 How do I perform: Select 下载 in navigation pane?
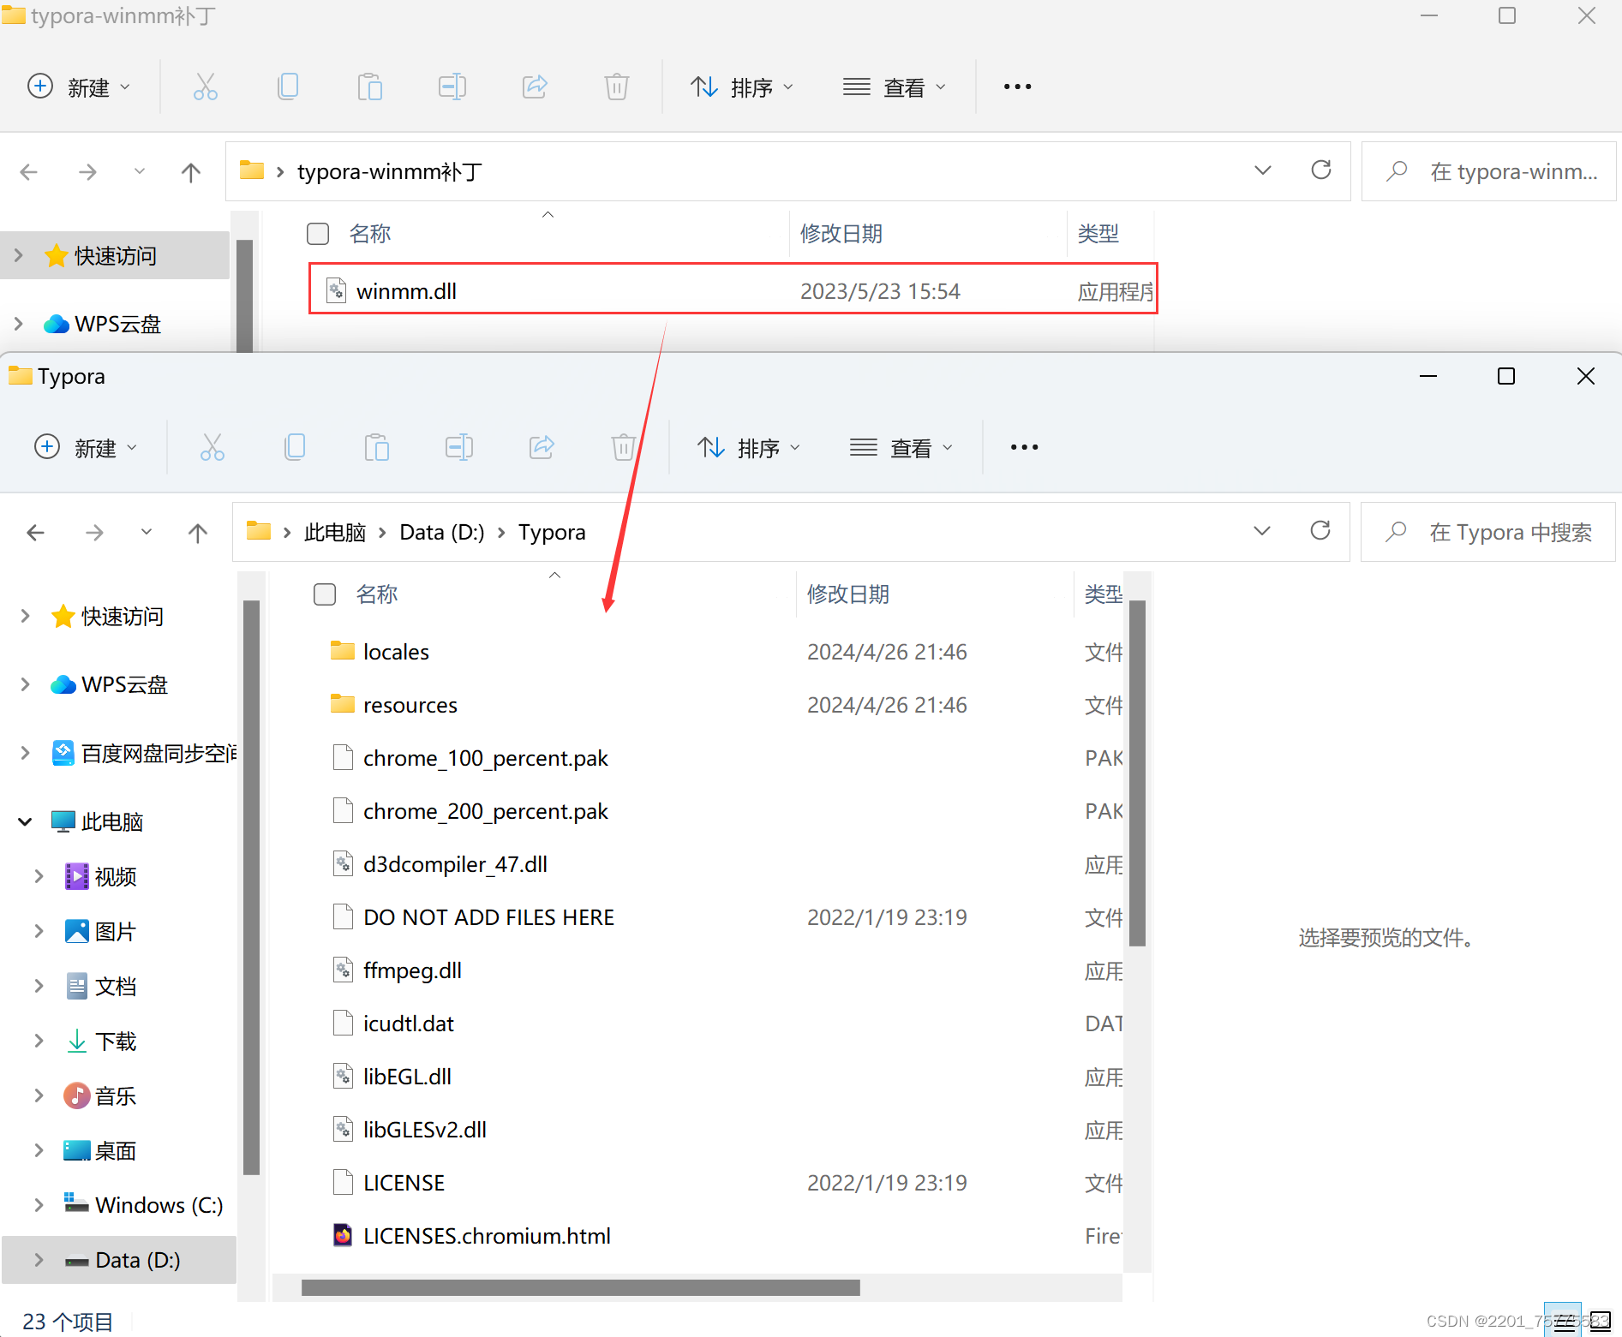(115, 1041)
